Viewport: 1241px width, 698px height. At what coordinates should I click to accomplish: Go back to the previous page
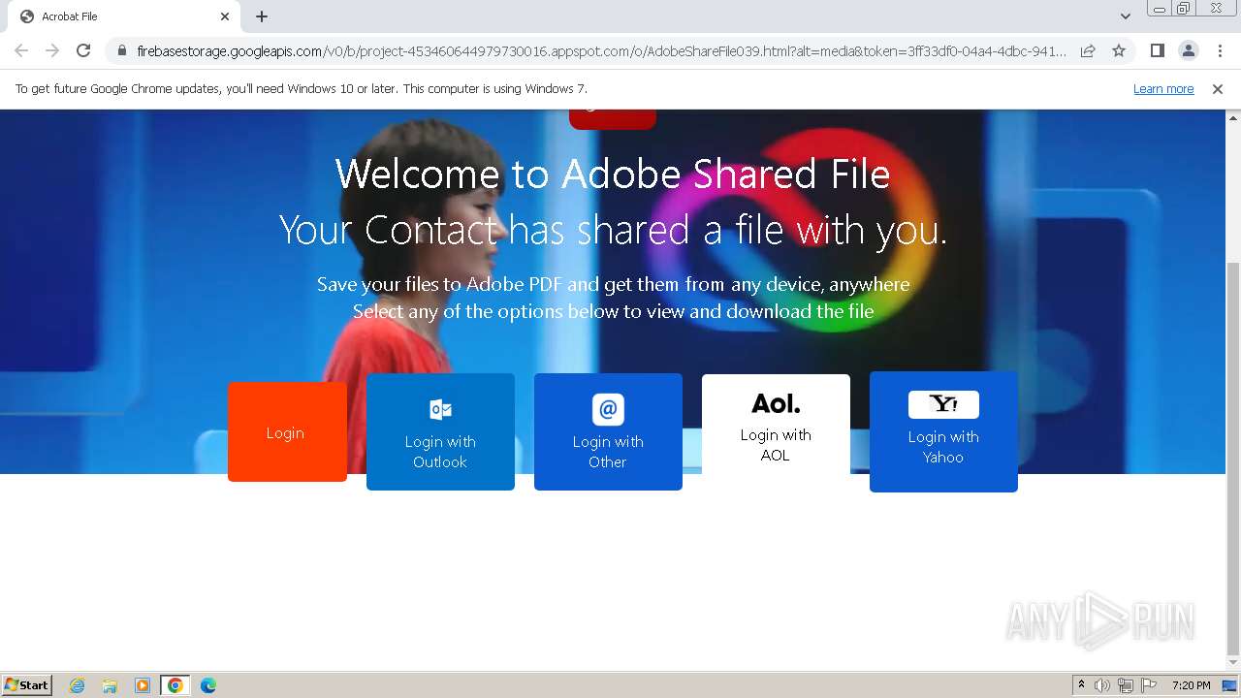21,50
